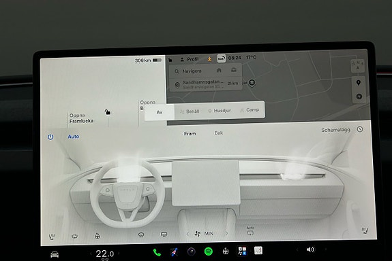Lower cabin temperature with left arrow
This screenshot has height=261, width=392.
click(91, 254)
